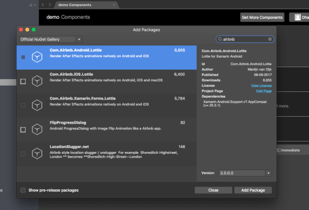Check the FlipProgressDialog package checkbox
Screen dimensions: 309x210
23,130
